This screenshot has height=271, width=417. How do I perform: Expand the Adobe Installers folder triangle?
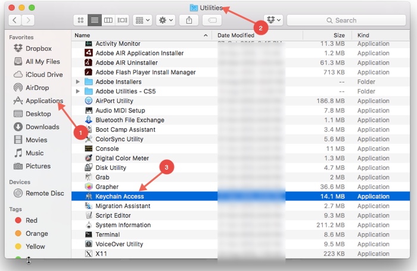click(x=77, y=82)
